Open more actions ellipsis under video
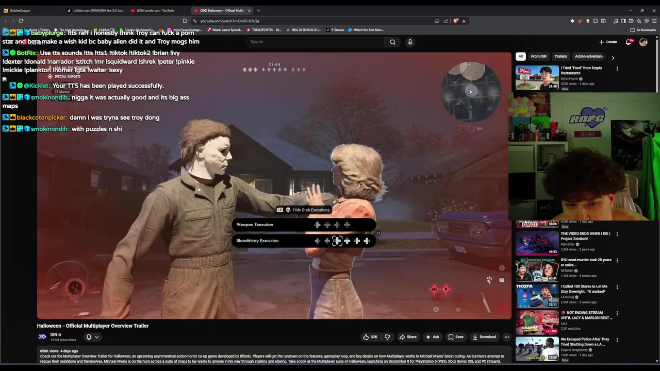 pos(506,337)
